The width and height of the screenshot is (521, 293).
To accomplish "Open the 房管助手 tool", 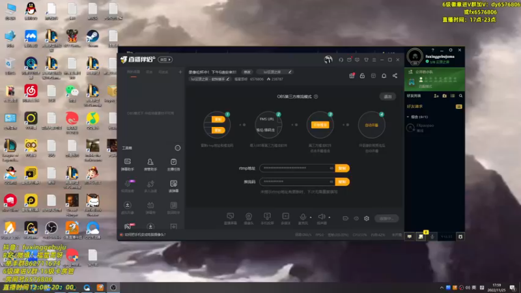I will point(150,165).
